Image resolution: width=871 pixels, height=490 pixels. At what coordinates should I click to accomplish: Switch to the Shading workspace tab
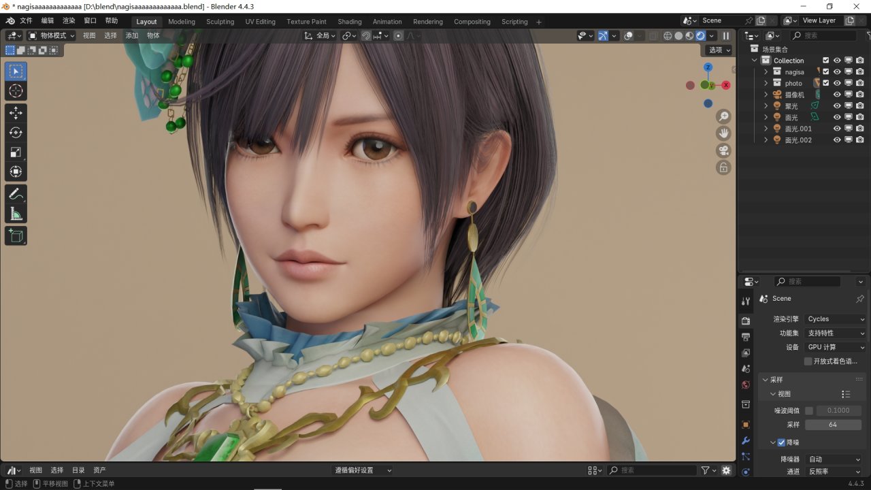coord(350,22)
